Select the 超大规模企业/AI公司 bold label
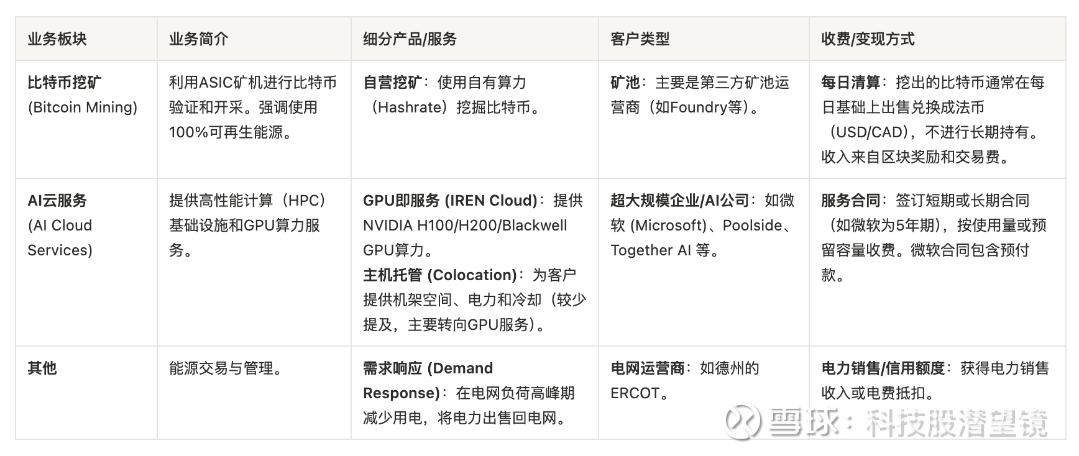 pyautogui.click(x=679, y=201)
